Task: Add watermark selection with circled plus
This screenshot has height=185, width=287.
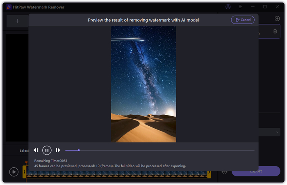Action: point(277,18)
